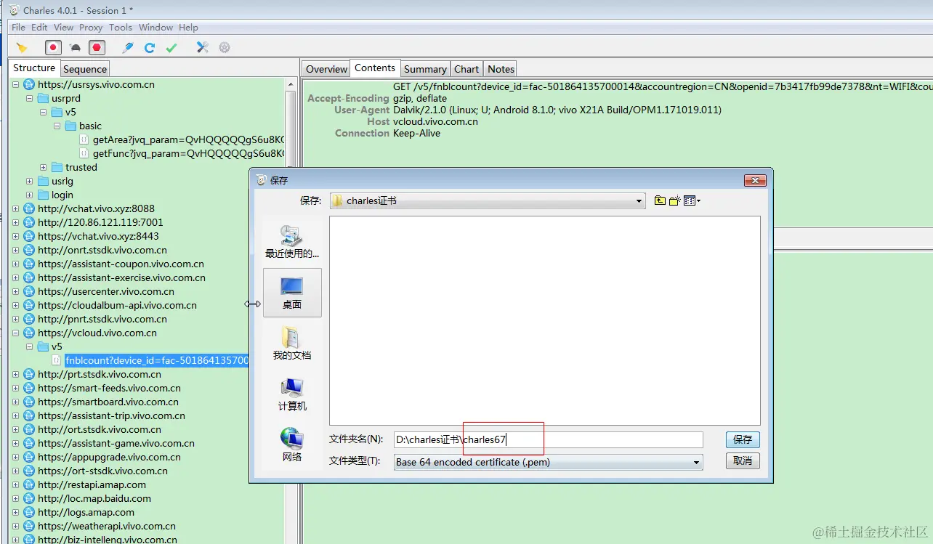Clear the session with the broom icon
Image resolution: width=933 pixels, height=544 pixels.
[22, 48]
